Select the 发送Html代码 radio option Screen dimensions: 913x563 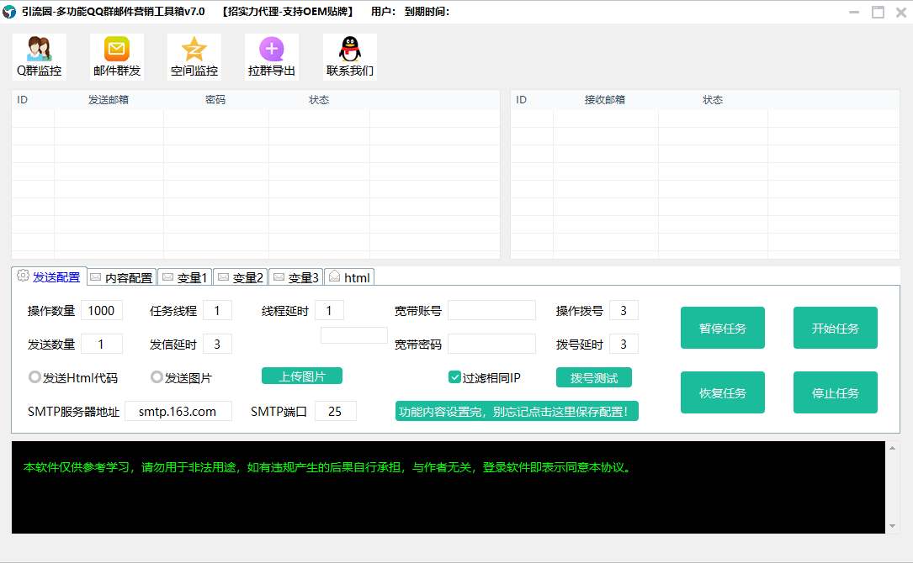(35, 377)
